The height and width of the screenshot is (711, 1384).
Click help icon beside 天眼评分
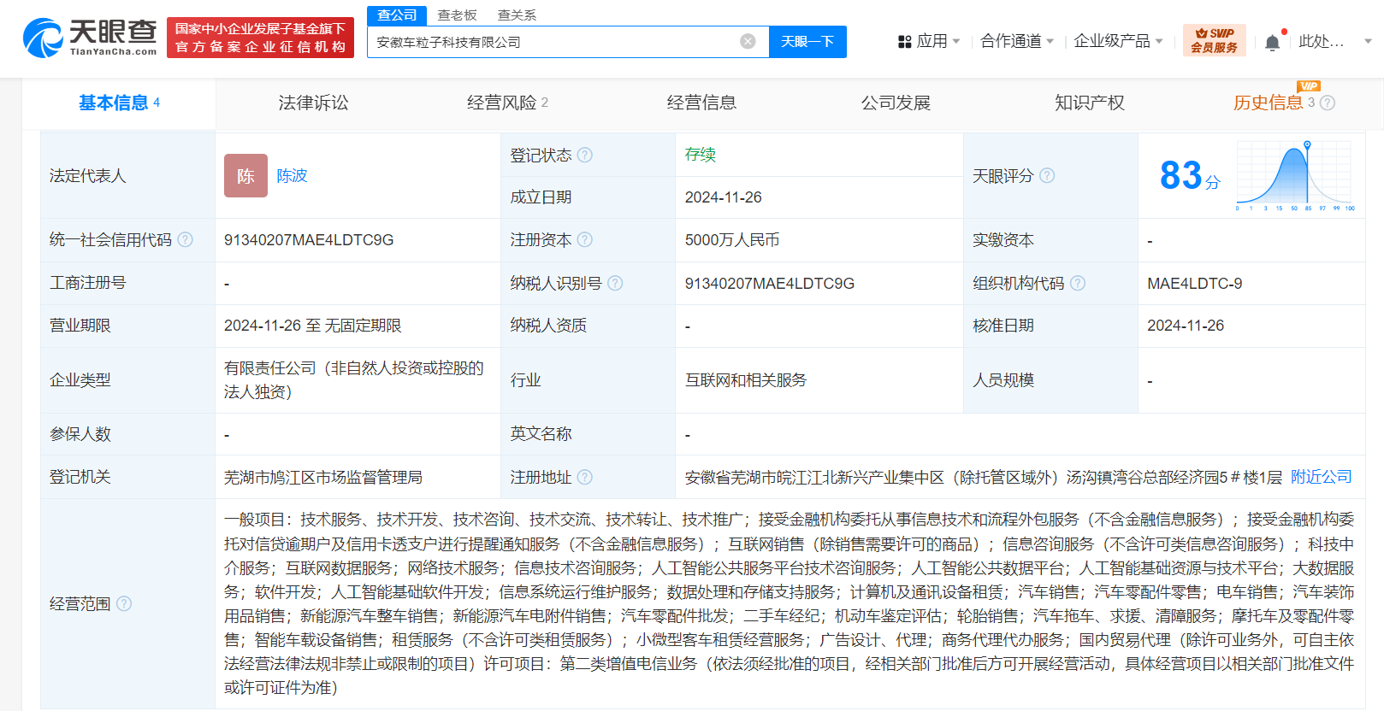[x=1047, y=175]
